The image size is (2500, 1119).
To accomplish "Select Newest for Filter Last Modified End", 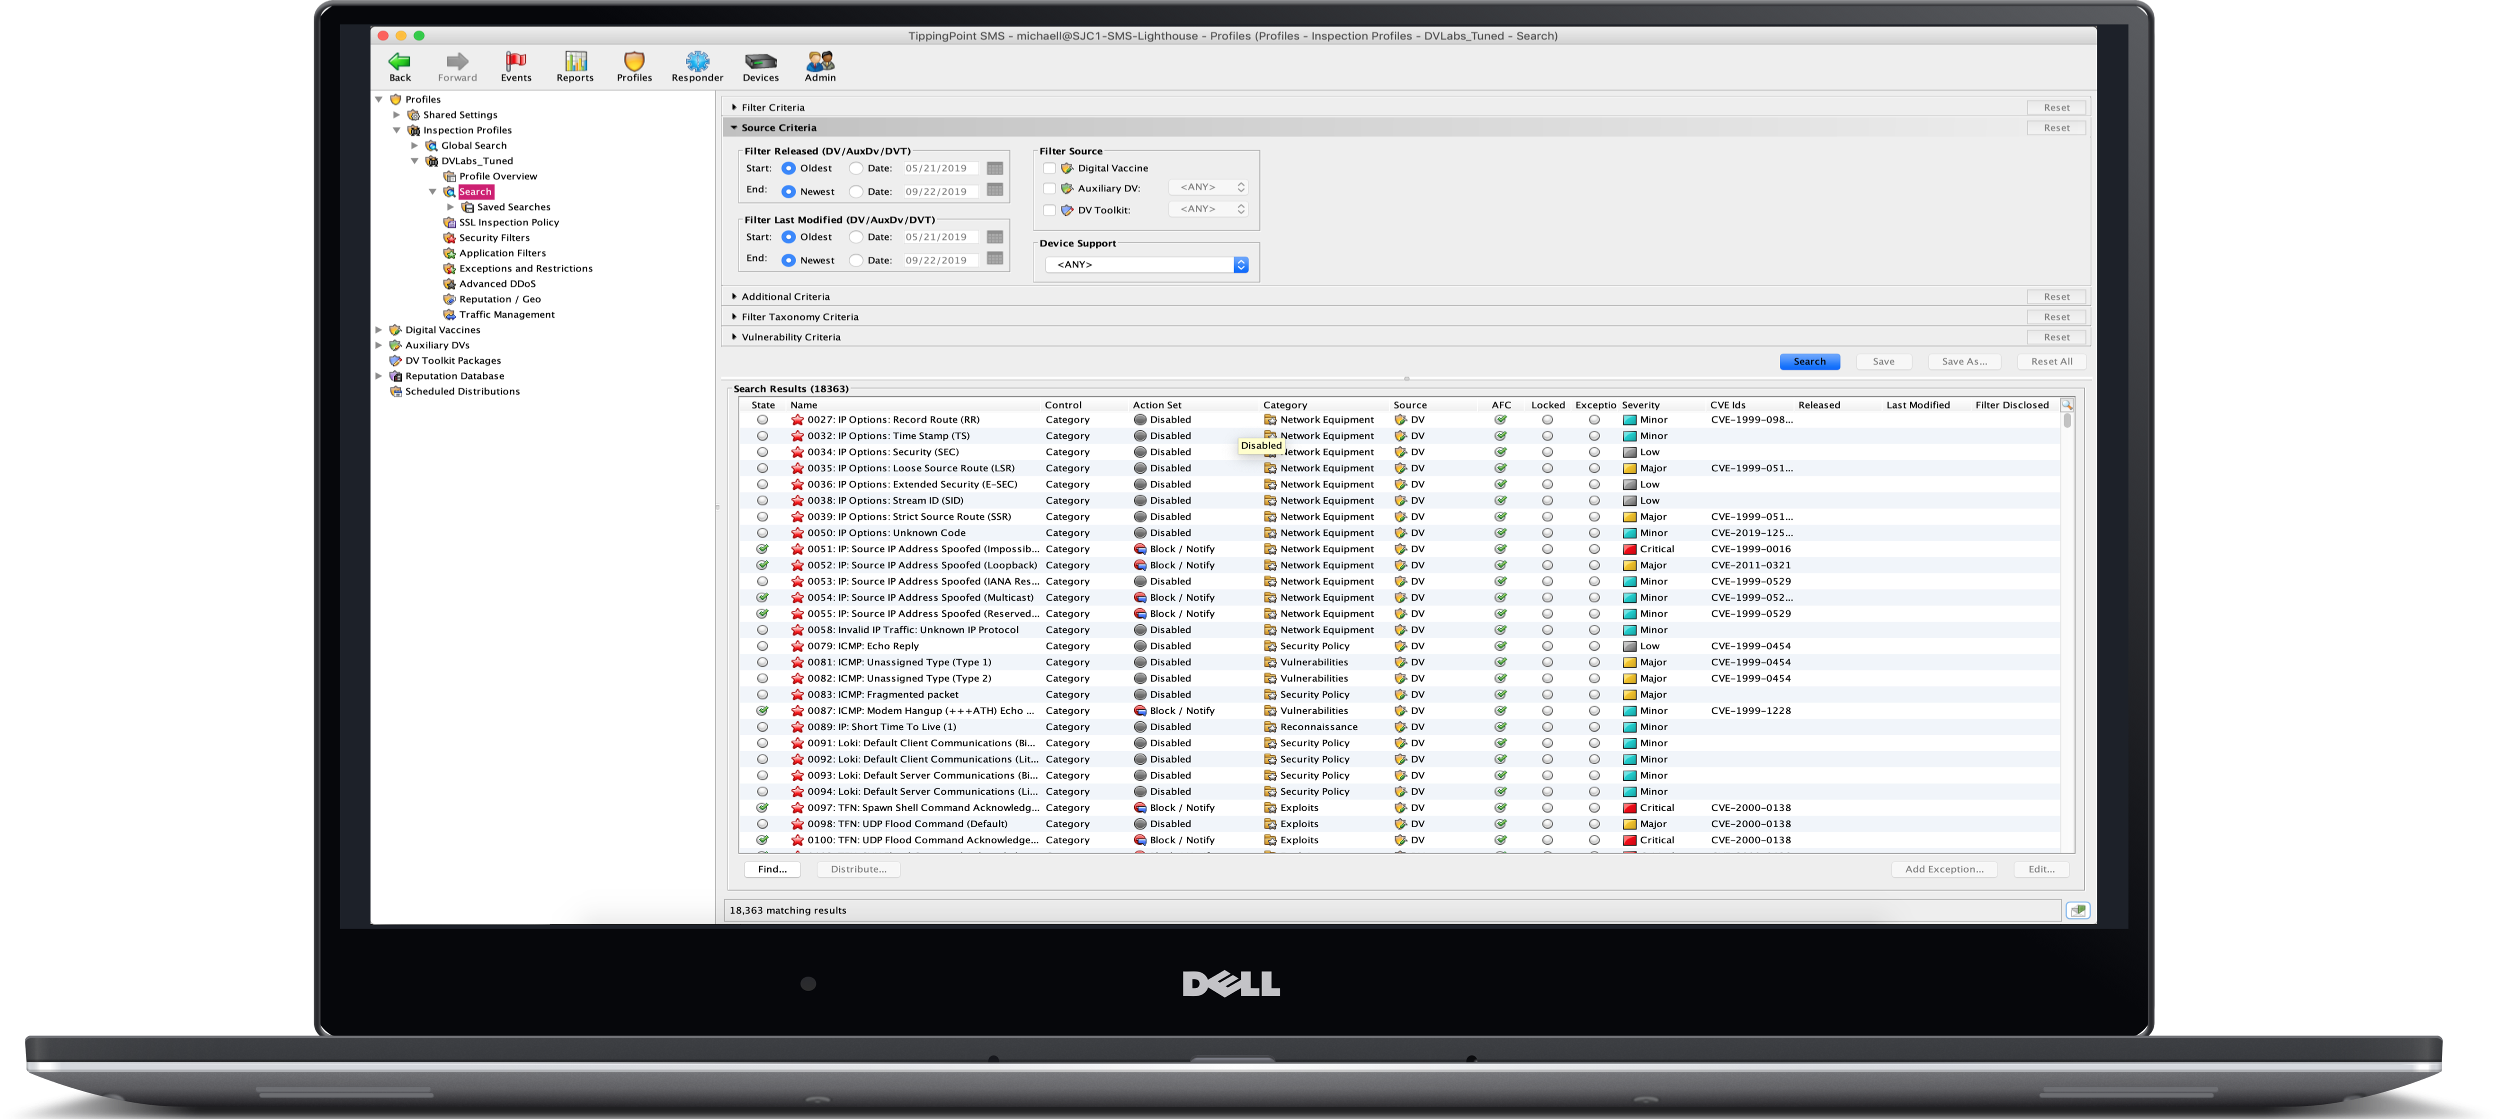I will (x=788, y=260).
